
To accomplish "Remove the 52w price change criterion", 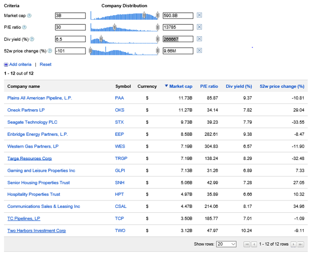I will (199, 51).
